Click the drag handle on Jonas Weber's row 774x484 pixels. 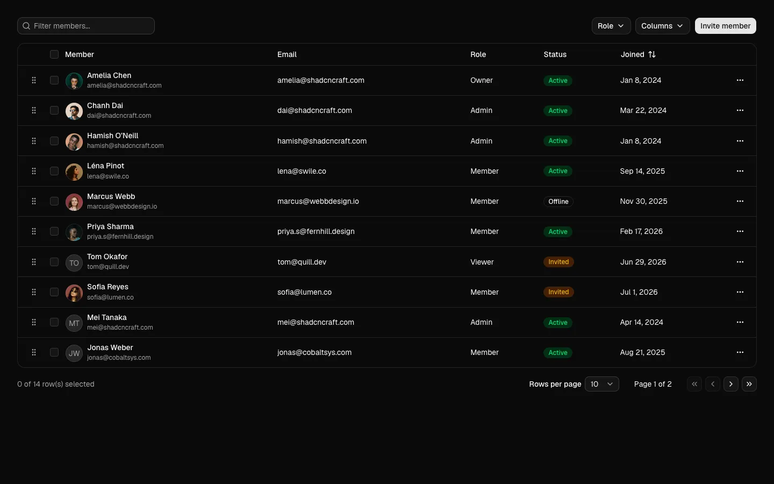[x=34, y=352]
